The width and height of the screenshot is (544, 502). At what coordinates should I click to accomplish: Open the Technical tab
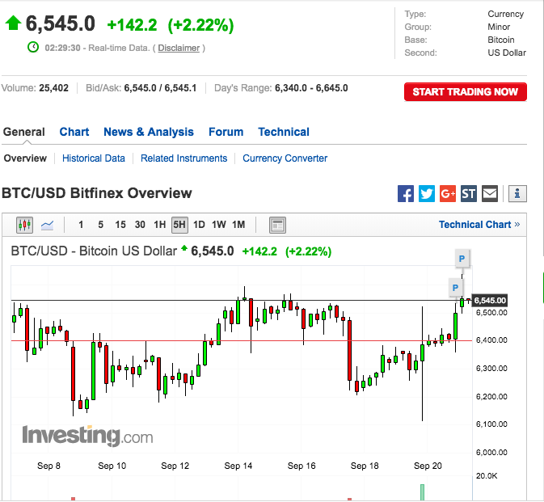click(284, 133)
